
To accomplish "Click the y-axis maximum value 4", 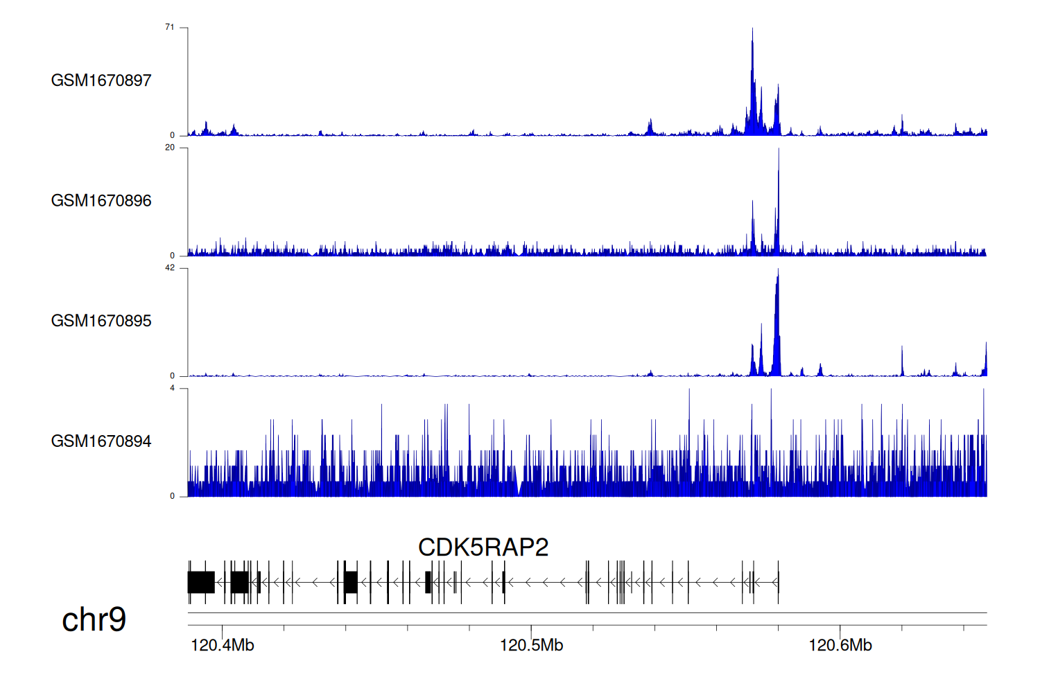I will (173, 388).
